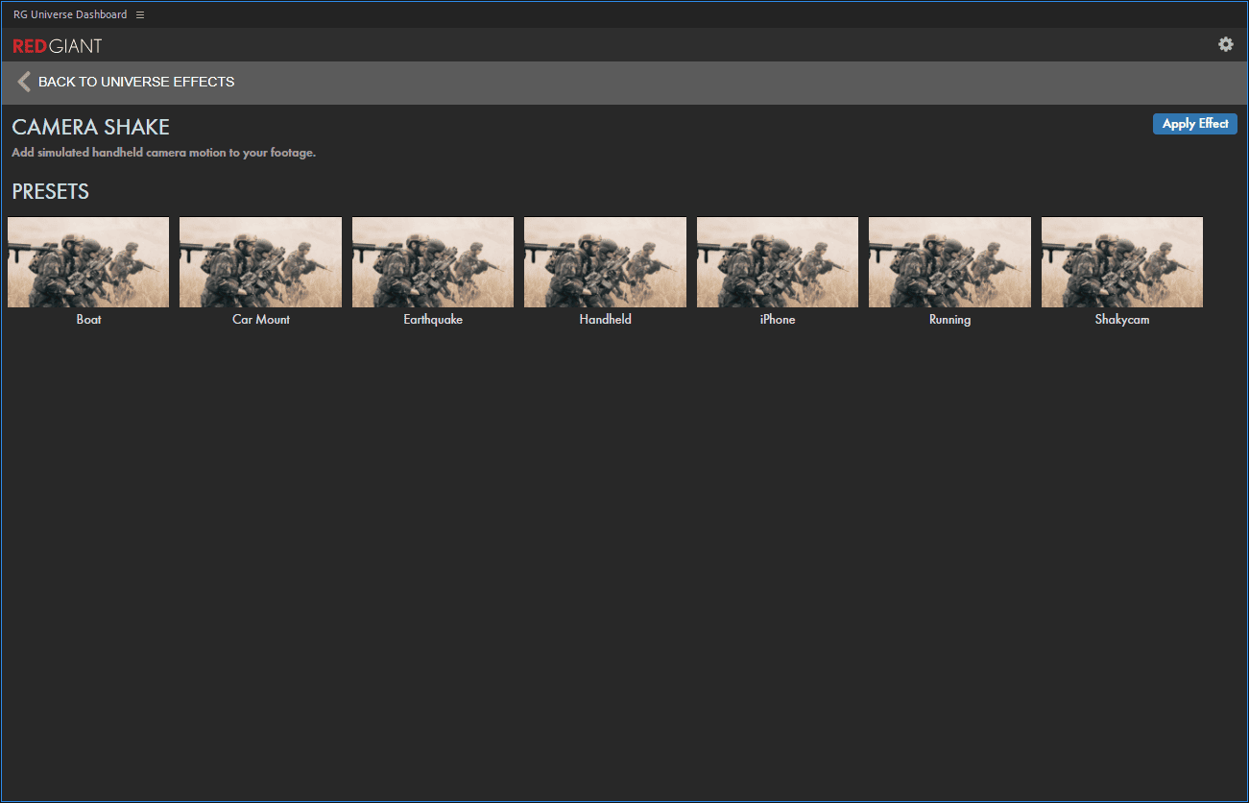Choose the Car Mount preset thumbnail
Screen dimensions: 1249x803
(260, 262)
